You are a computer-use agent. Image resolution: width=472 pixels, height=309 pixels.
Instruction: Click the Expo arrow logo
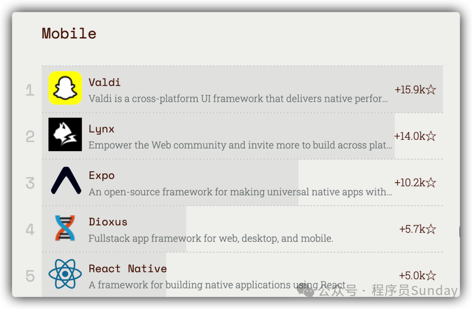[x=66, y=181]
